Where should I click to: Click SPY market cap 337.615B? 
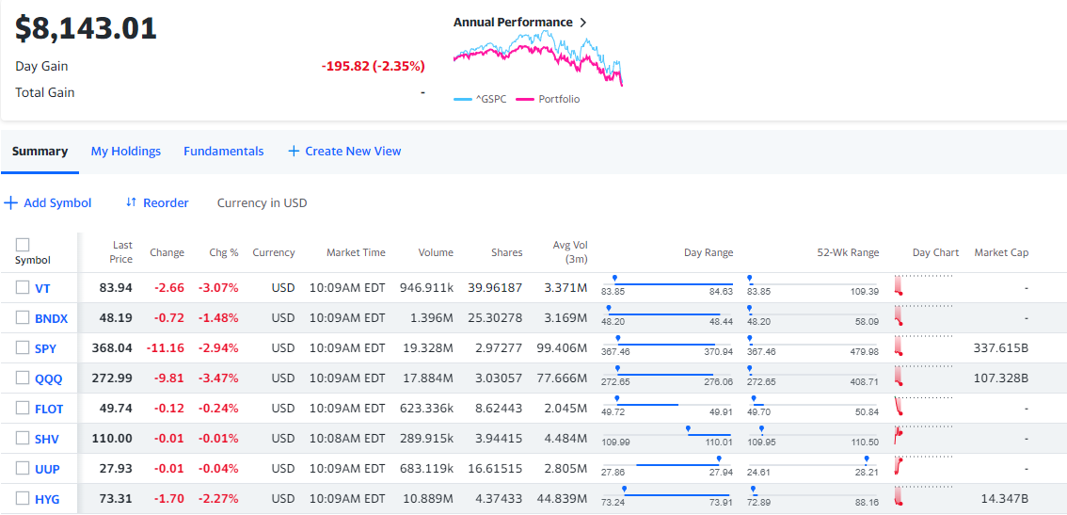coord(1001,348)
